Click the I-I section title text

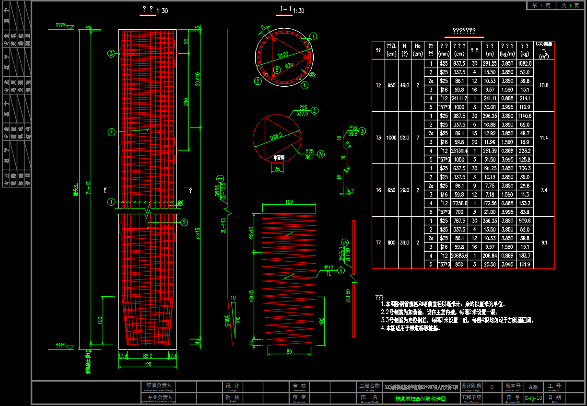point(286,10)
